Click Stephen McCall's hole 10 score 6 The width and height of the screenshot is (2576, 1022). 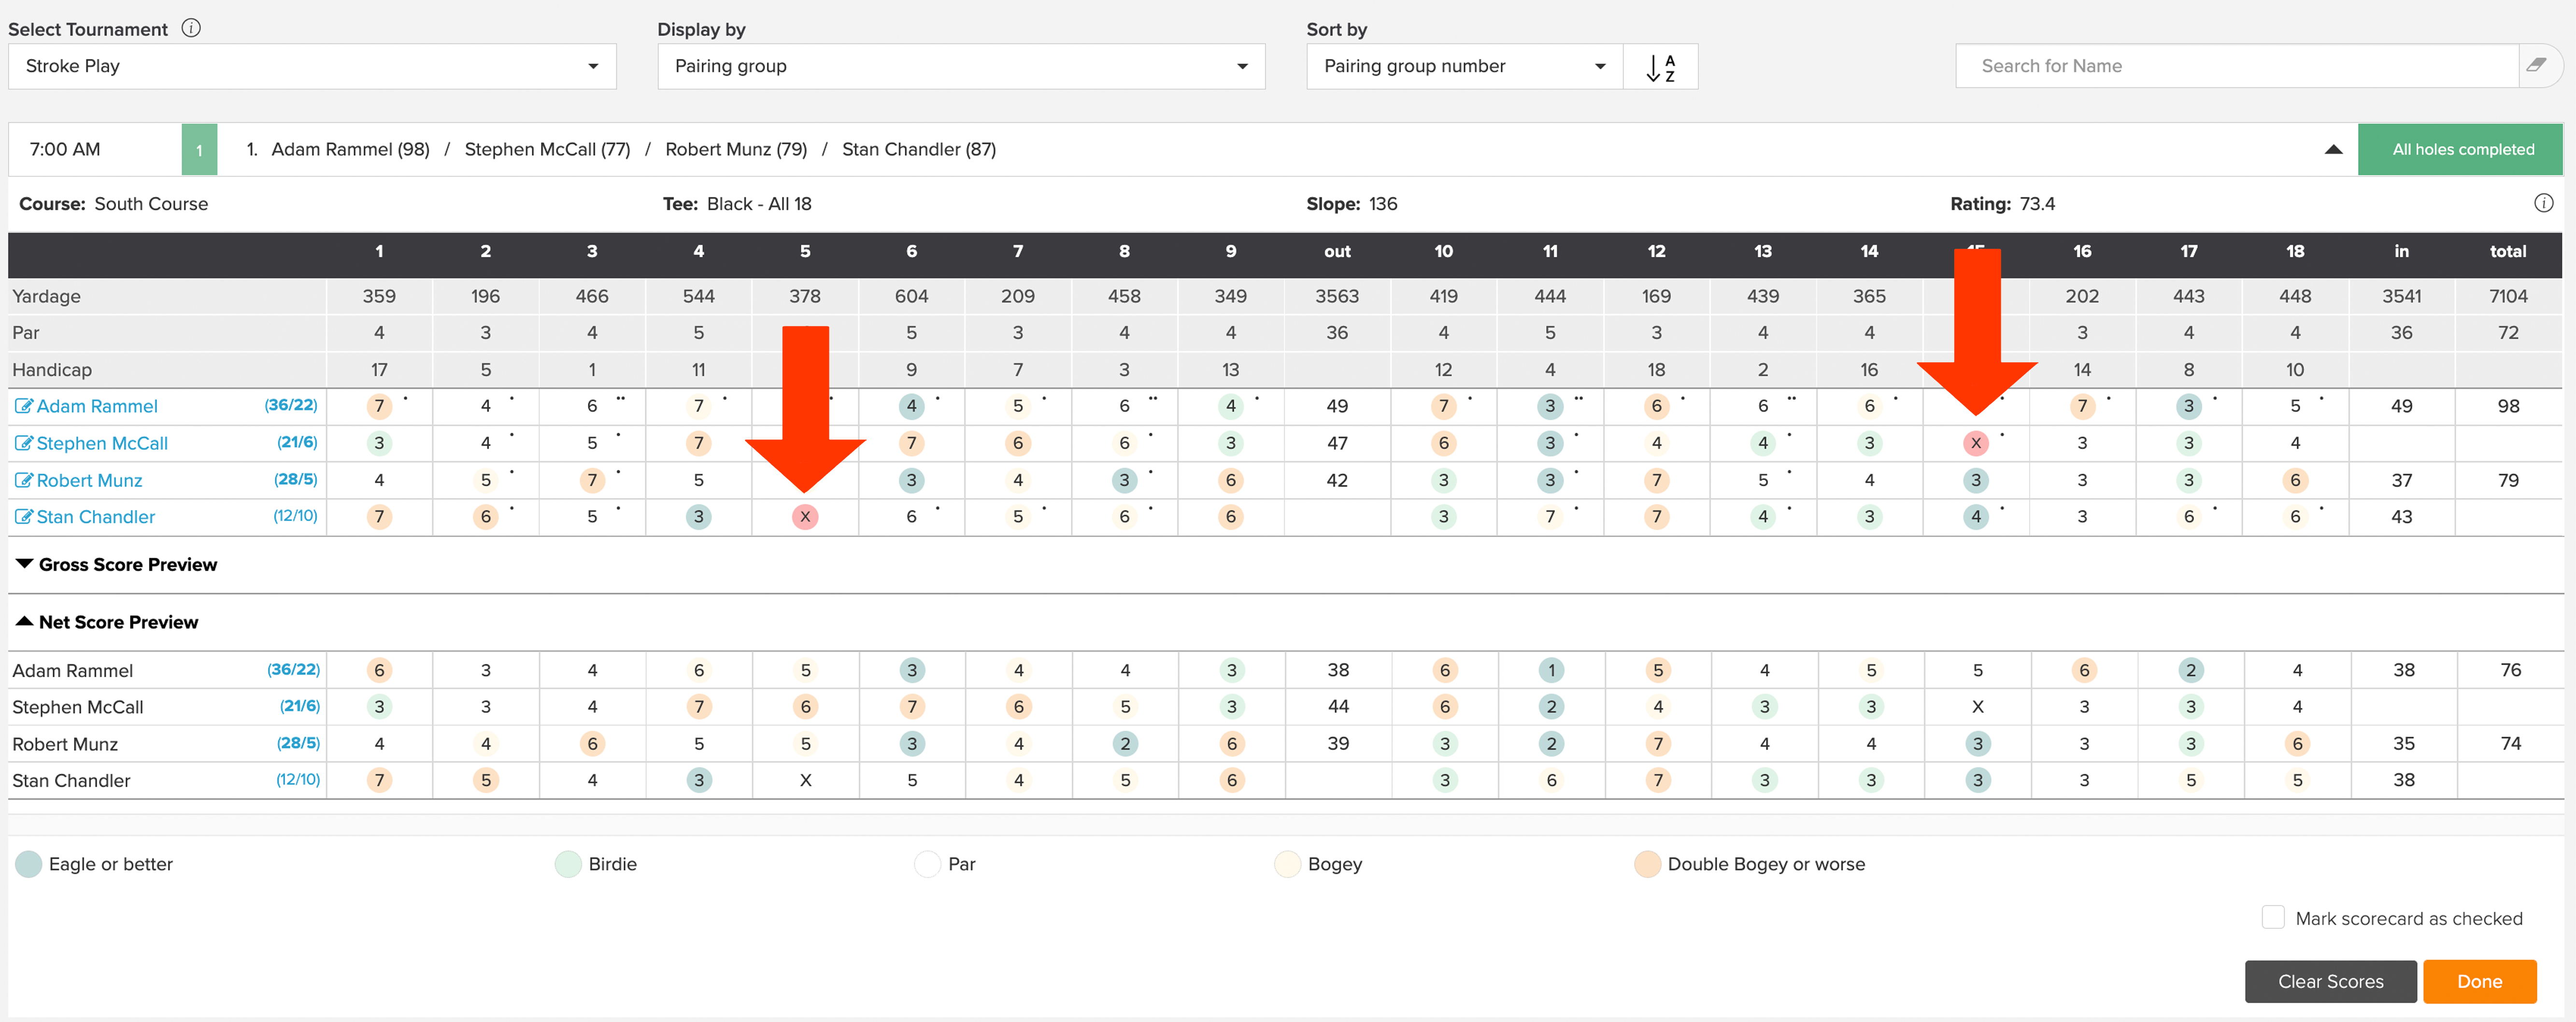click(1443, 443)
